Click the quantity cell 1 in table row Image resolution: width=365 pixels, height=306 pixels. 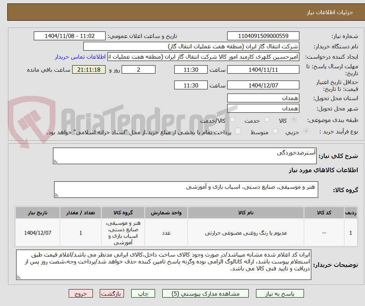(x=81, y=233)
